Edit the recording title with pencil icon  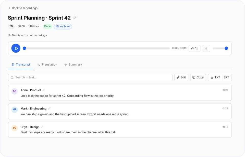pos(75,18)
